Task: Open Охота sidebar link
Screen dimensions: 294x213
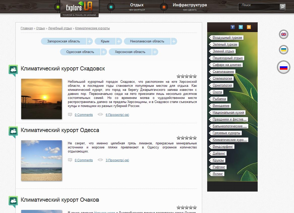Action: click(217, 92)
